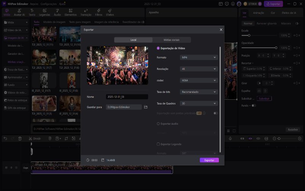
Task: Open the Áudio tool
Action: point(57,13)
